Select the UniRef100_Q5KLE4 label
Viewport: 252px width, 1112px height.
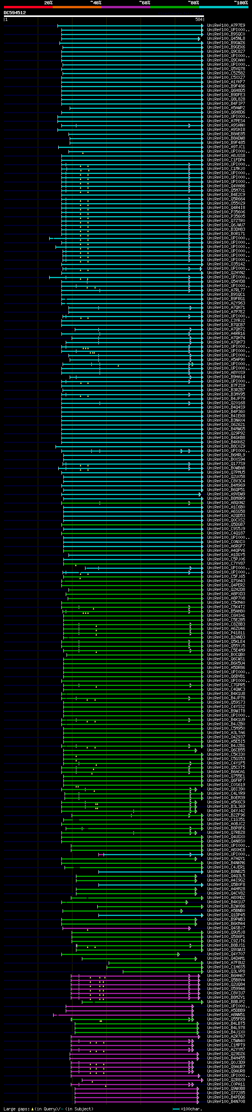pyautogui.click(x=226, y=641)
